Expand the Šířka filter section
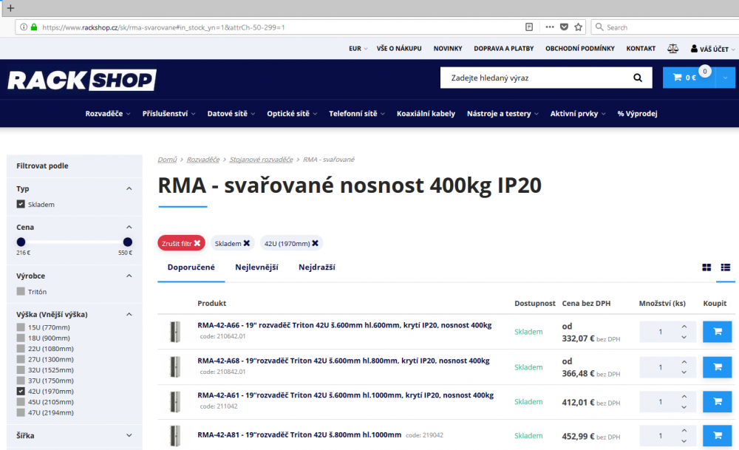 [x=129, y=435]
